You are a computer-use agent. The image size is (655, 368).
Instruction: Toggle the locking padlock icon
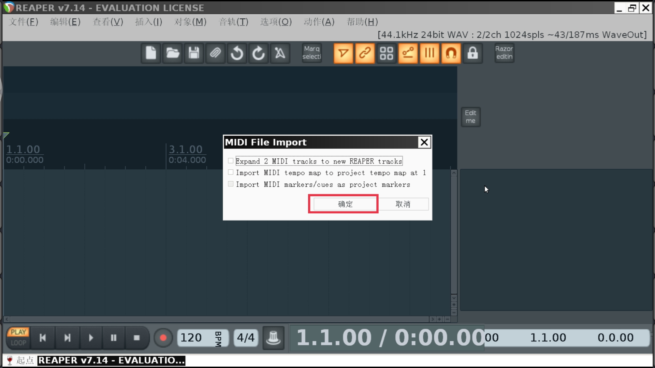pyautogui.click(x=472, y=53)
